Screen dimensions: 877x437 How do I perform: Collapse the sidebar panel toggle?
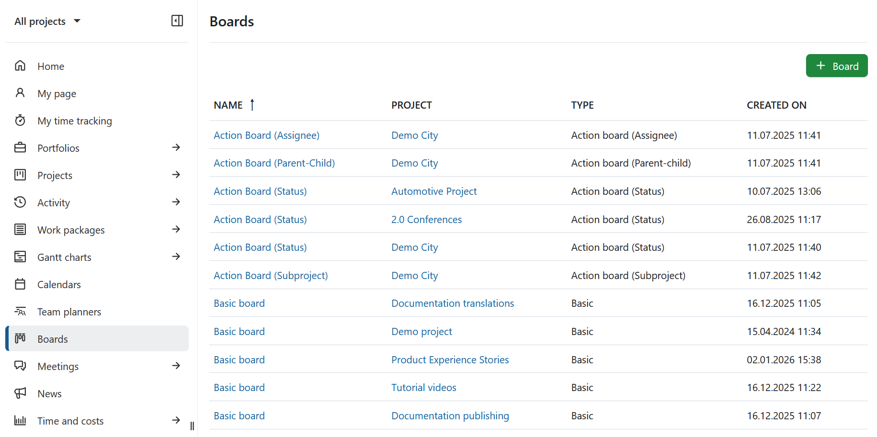[x=177, y=21]
